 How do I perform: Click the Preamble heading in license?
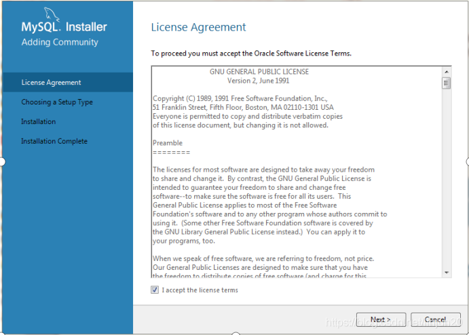click(168, 143)
